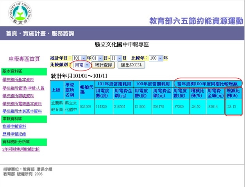Click 我要申報資料 link

[14, 126]
